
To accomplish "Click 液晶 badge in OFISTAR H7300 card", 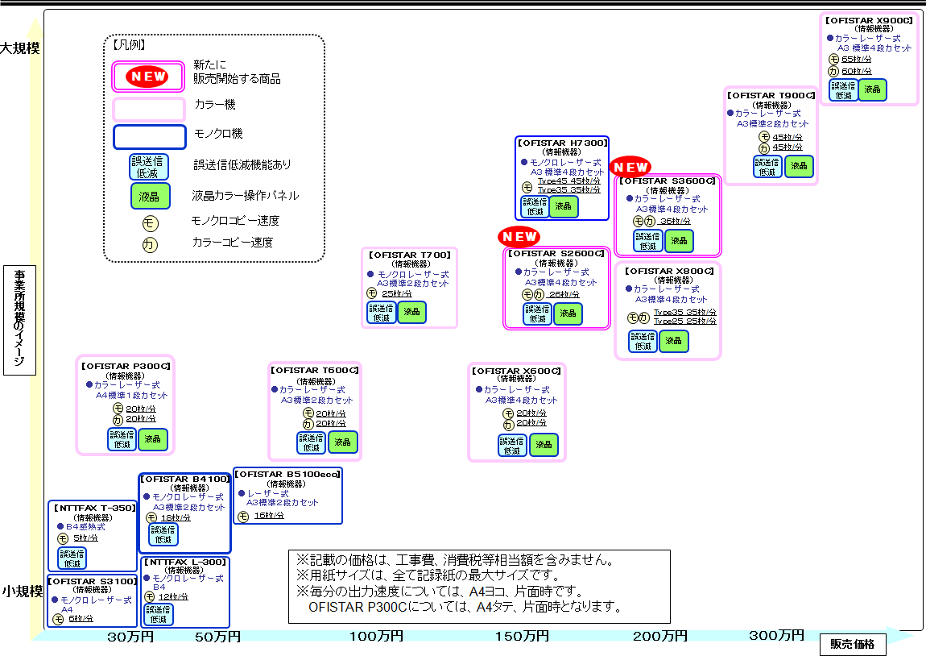I will [564, 207].
